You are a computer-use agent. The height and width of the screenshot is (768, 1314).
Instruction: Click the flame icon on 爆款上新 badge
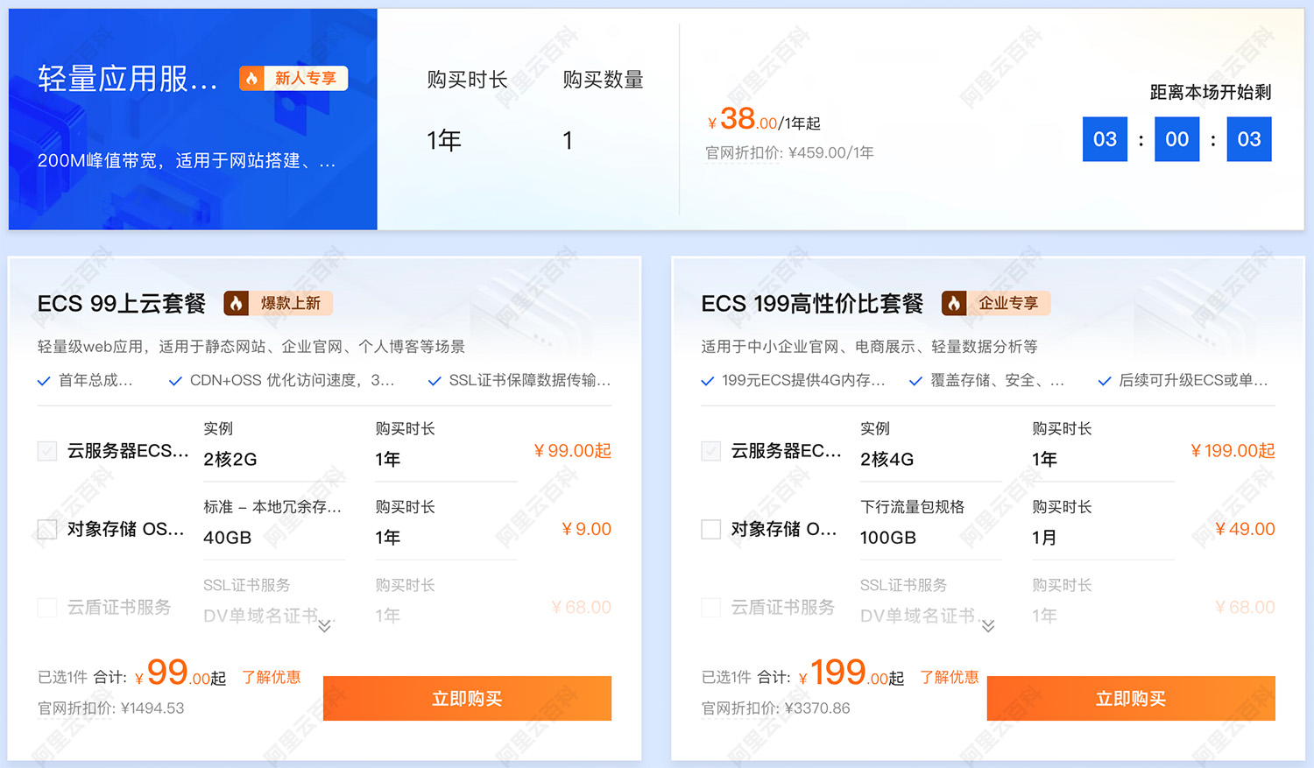(237, 303)
